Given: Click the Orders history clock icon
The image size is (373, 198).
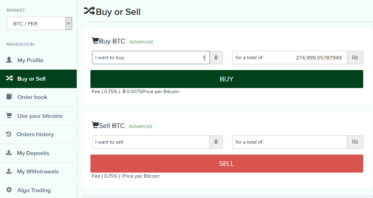Looking at the screenshot, I should (9, 134).
